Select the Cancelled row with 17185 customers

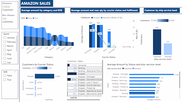click(x=84, y=65)
